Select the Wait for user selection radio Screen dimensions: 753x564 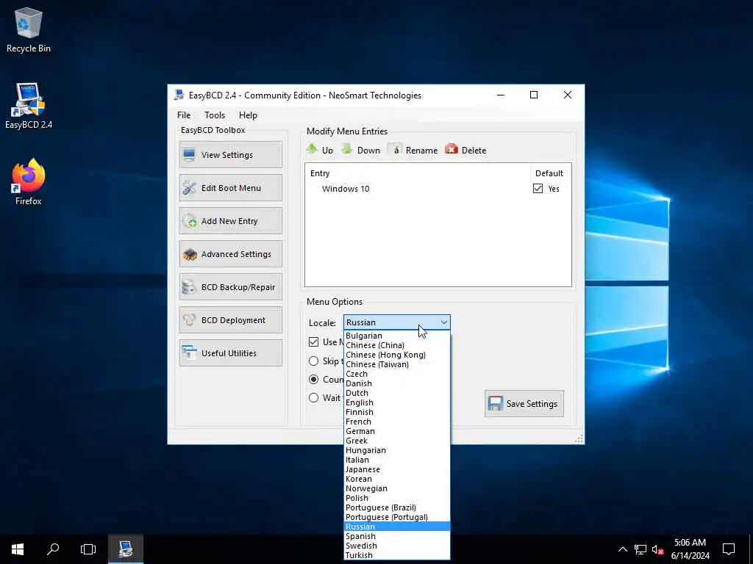pos(313,397)
